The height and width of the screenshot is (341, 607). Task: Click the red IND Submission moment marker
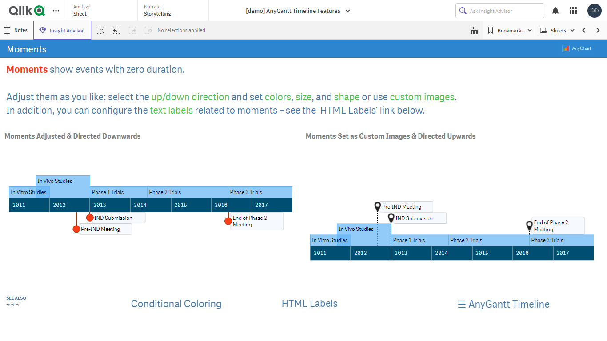[90, 218]
